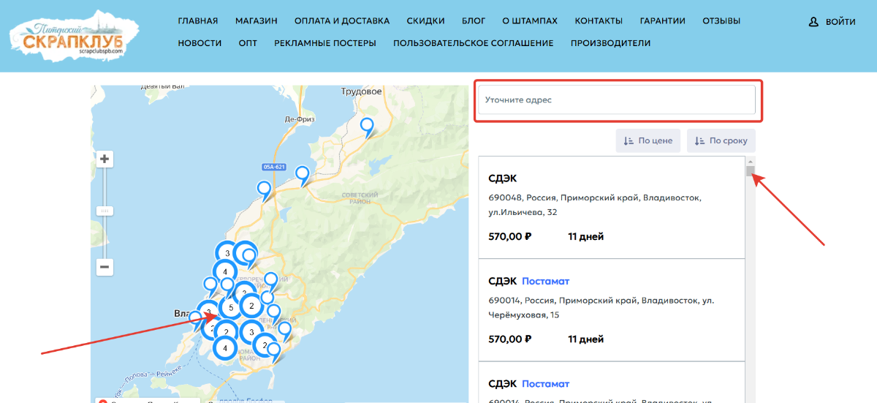Open the ГАРАНТИИ menu item
Screen dimensions: 877x403
click(x=662, y=21)
